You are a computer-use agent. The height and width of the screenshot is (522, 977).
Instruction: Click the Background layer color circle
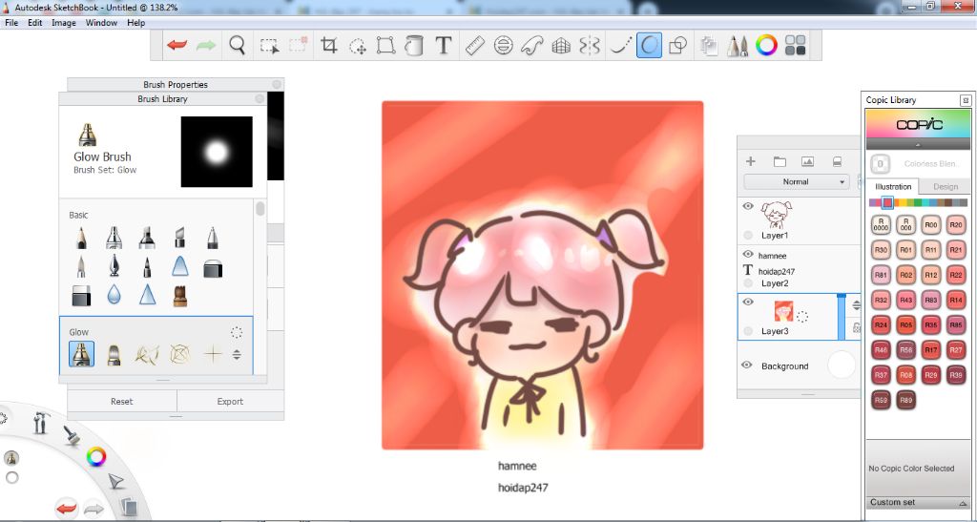[842, 365]
